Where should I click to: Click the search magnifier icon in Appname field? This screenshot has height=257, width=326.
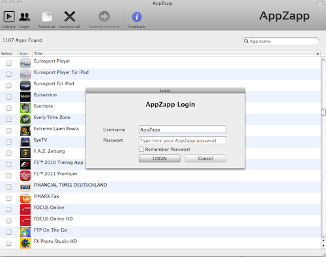(x=246, y=41)
